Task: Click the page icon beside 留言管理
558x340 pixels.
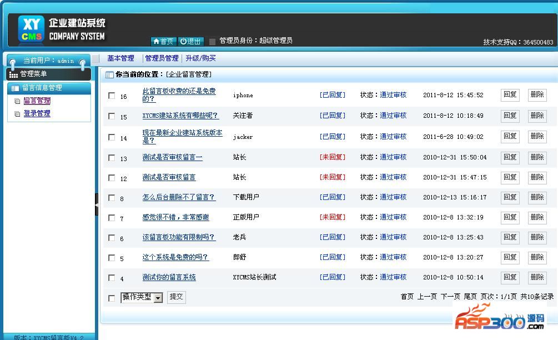Action: [17, 101]
